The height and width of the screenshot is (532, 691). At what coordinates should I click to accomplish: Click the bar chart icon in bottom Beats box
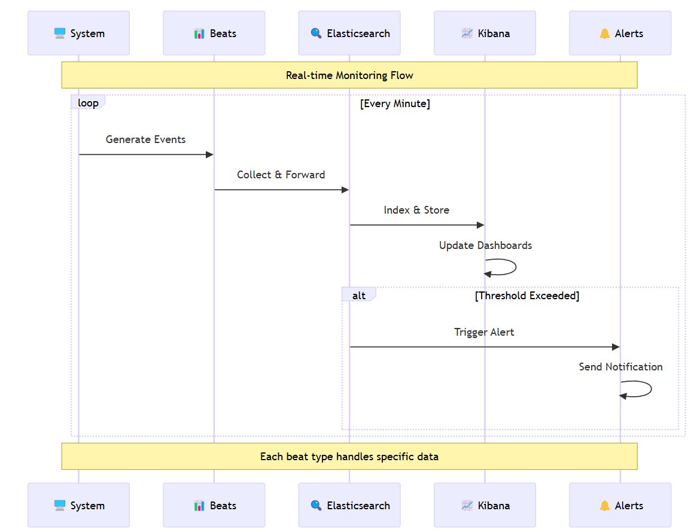tap(199, 506)
